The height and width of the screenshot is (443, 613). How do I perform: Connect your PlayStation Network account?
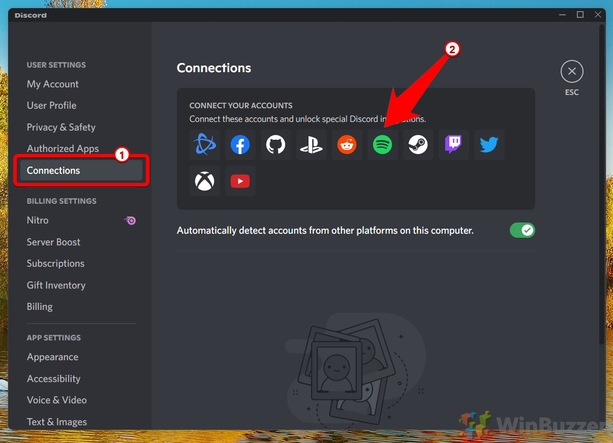[x=312, y=145]
